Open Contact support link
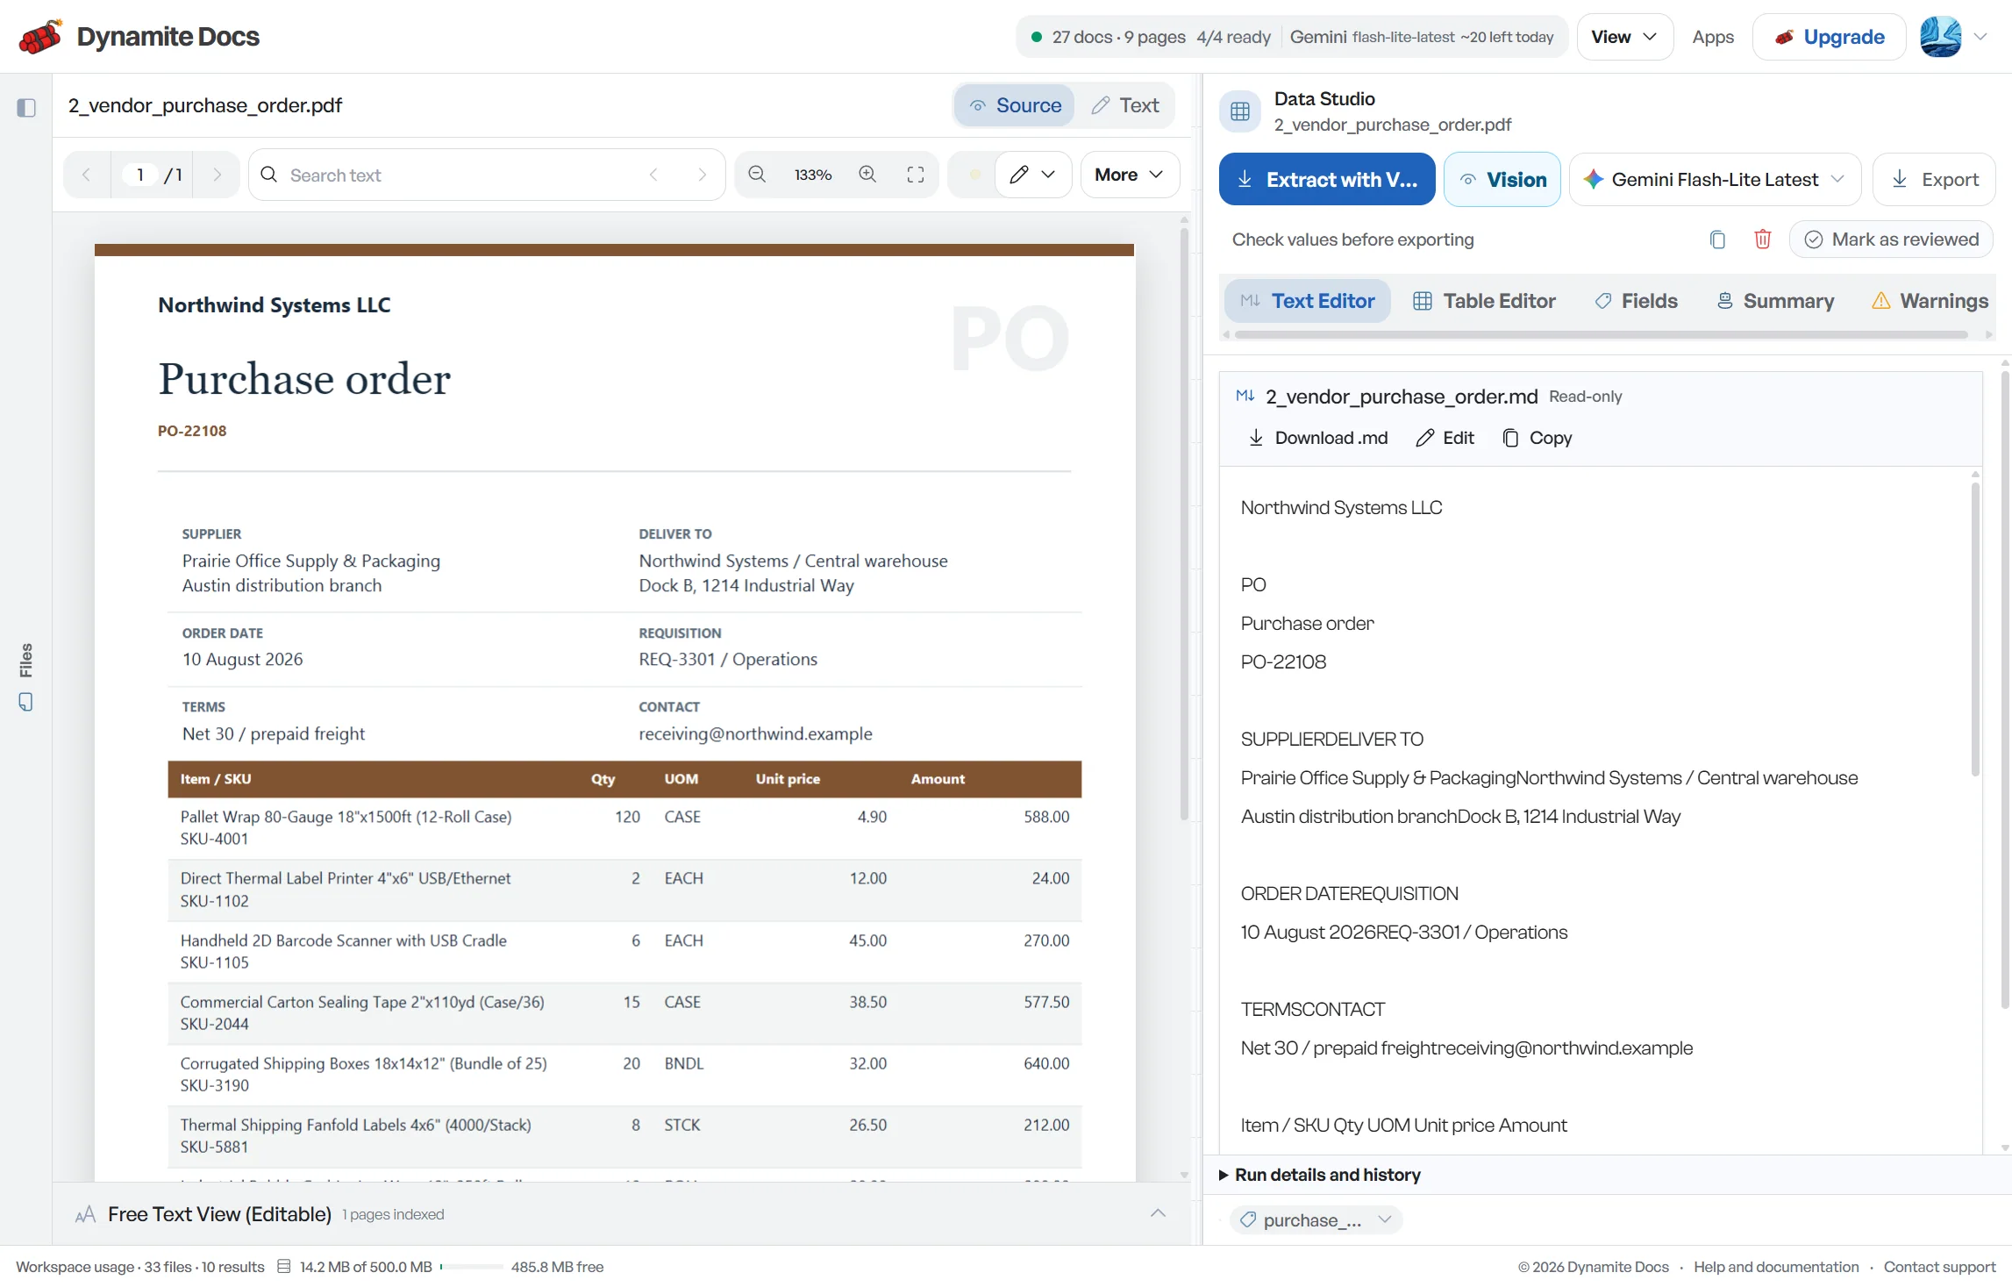This screenshot has height=1287, width=2012. tap(1939, 1267)
